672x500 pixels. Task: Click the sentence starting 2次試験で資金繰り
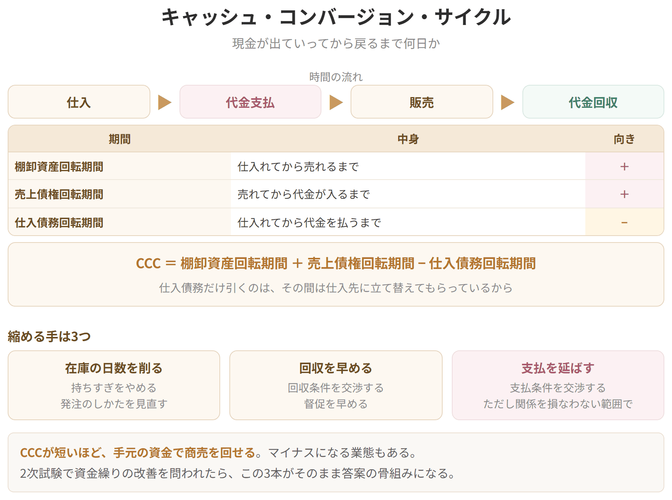[x=238, y=474]
